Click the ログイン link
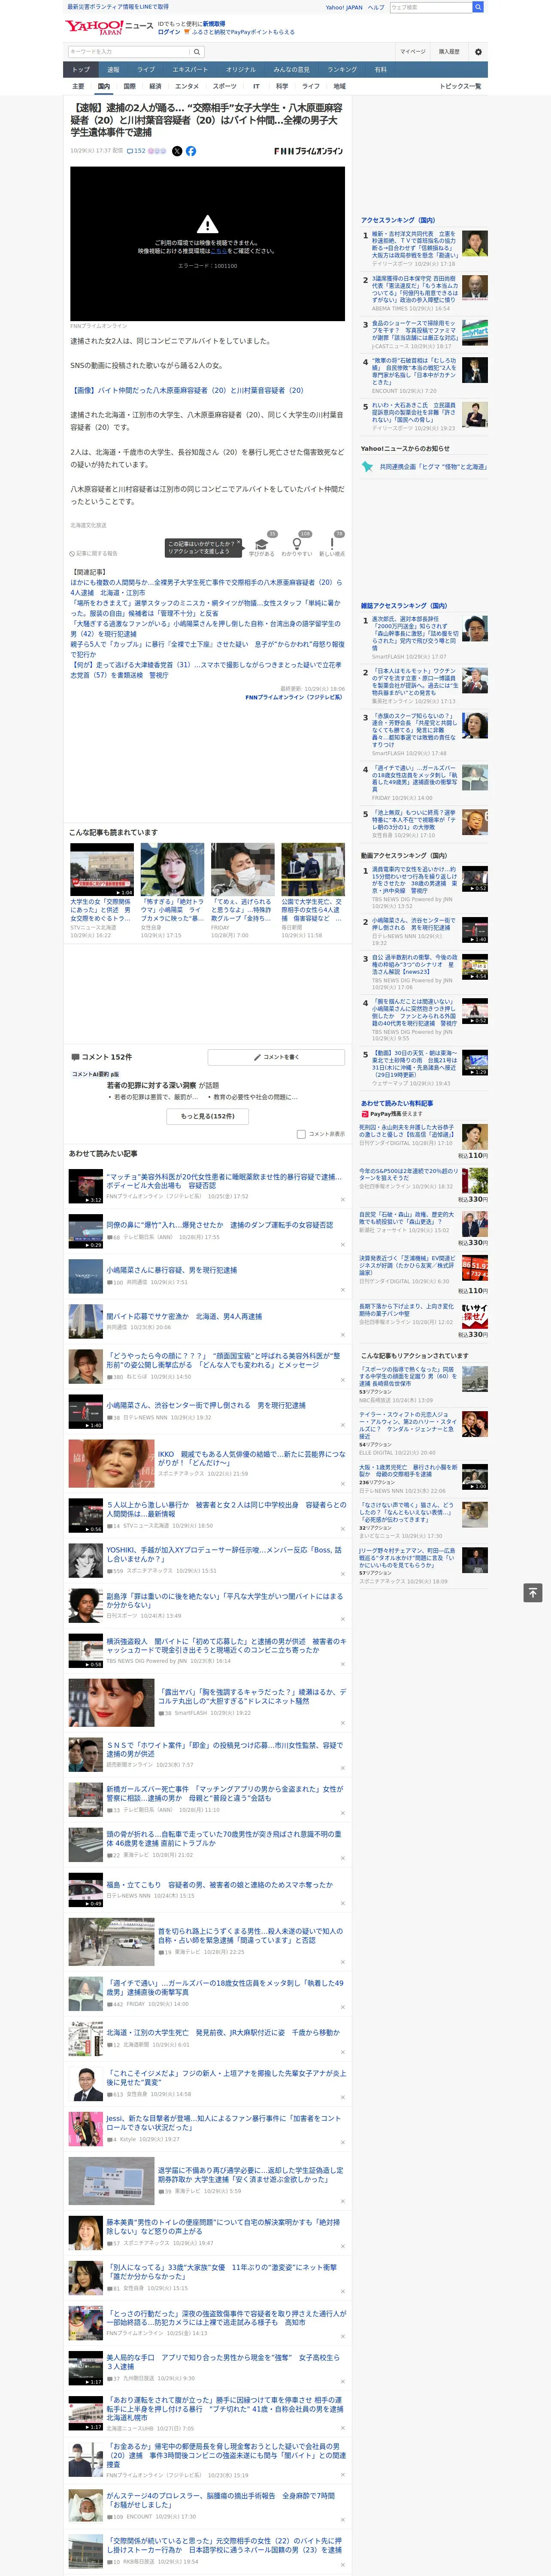 pyautogui.click(x=169, y=32)
